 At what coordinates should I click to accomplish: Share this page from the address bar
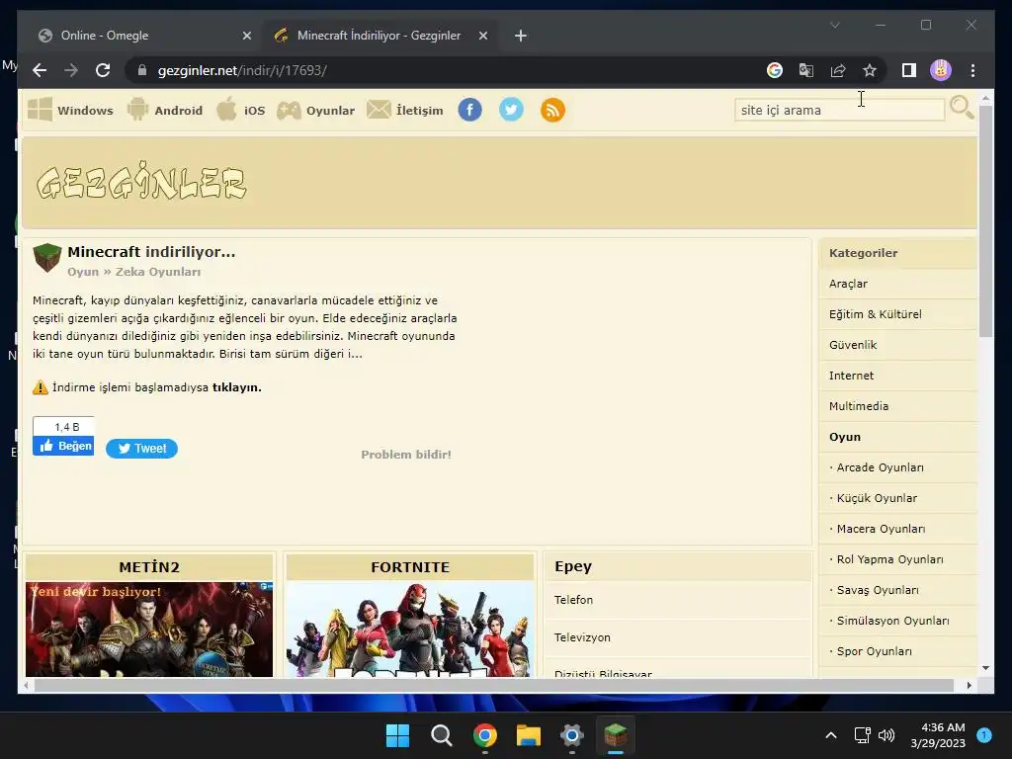point(838,70)
